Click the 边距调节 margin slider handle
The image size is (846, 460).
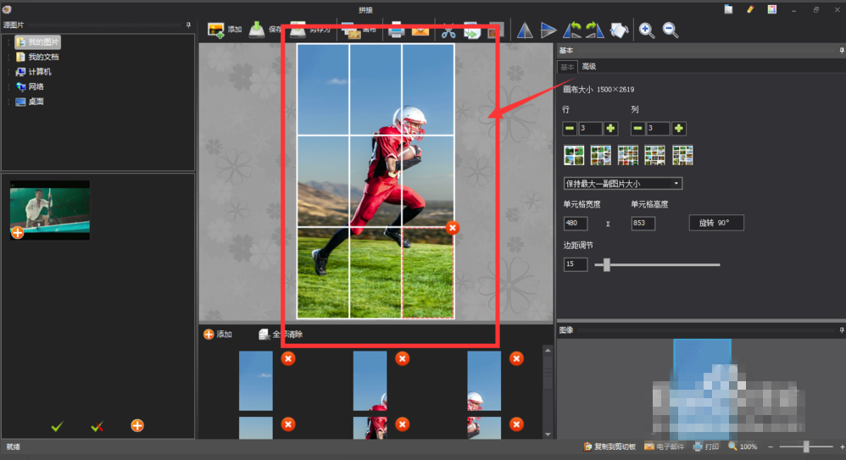click(x=606, y=265)
